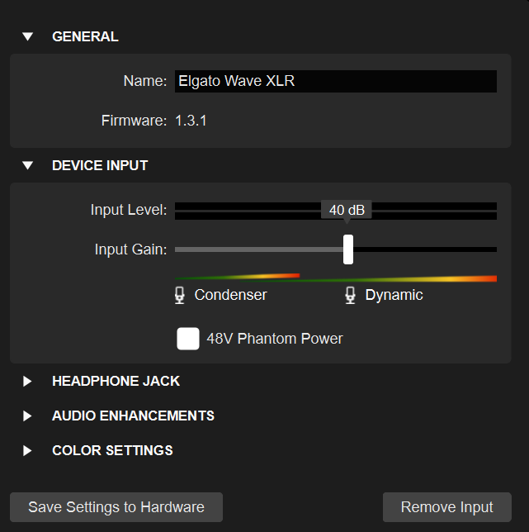Collapse the GENERAL section triangle
This screenshot has width=529, height=532.
tap(27, 36)
